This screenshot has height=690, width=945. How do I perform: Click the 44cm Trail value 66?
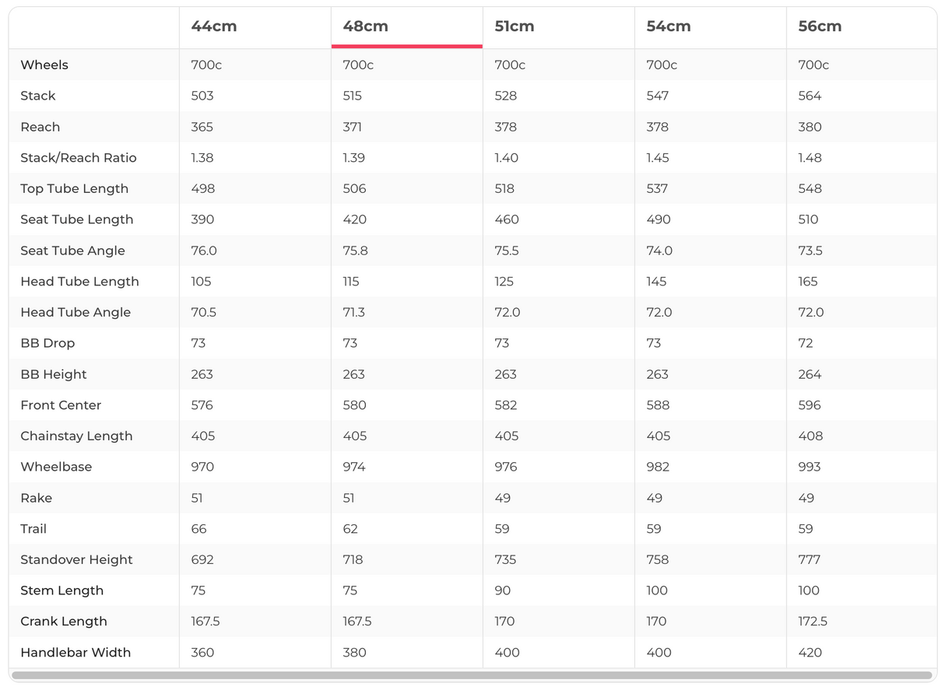199,529
